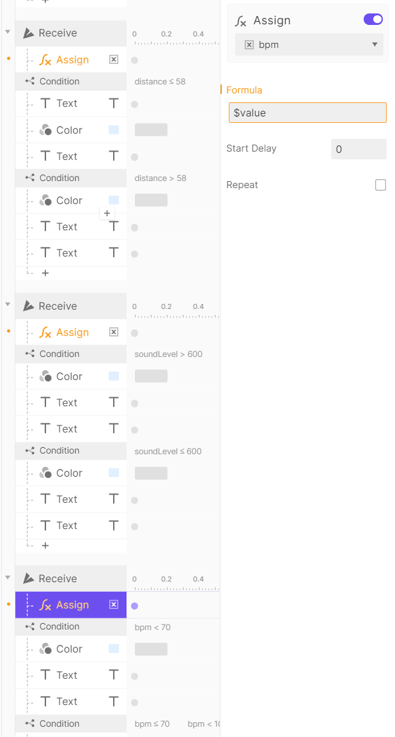Select the Condition row for distance ≤ 58

click(x=59, y=81)
